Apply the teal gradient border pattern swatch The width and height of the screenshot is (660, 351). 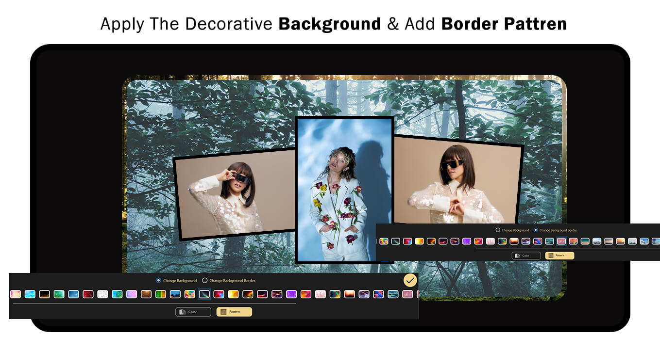point(585,241)
